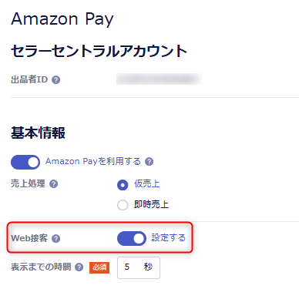Viewport: 299px width, 289px height.
Task: Select the 仮売上 radio button
Action: (123, 185)
